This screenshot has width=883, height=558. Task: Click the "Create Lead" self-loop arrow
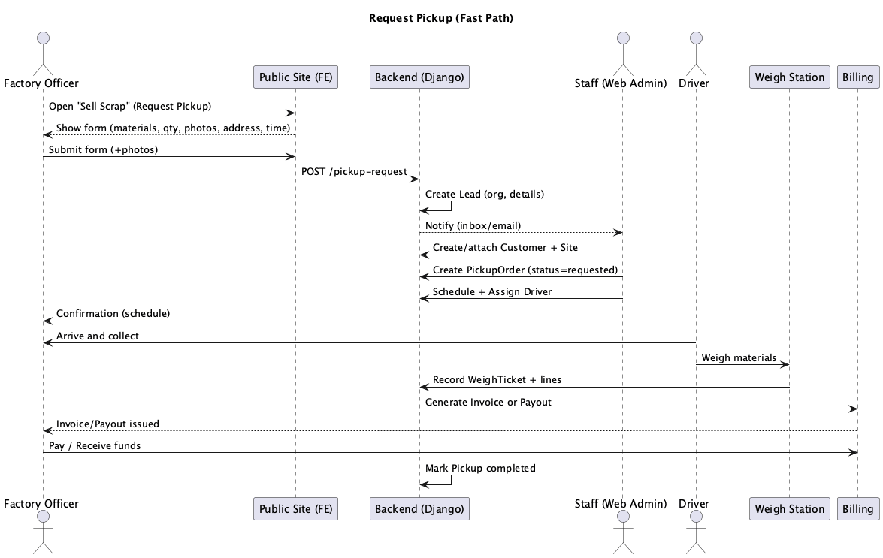click(x=450, y=206)
